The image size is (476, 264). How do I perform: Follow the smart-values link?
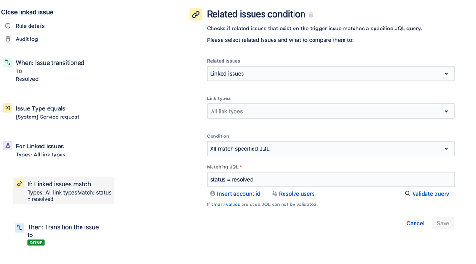click(225, 205)
